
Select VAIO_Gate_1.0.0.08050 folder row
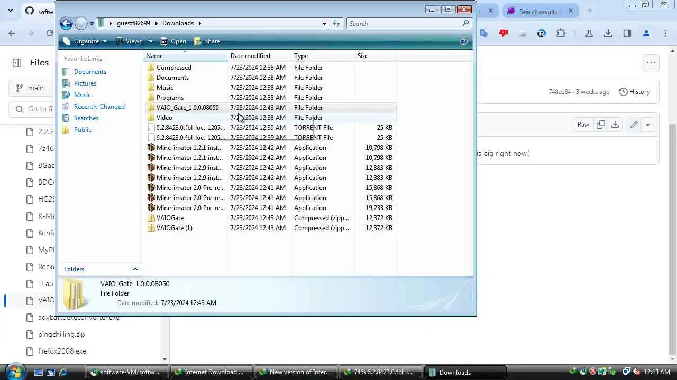pos(270,108)
